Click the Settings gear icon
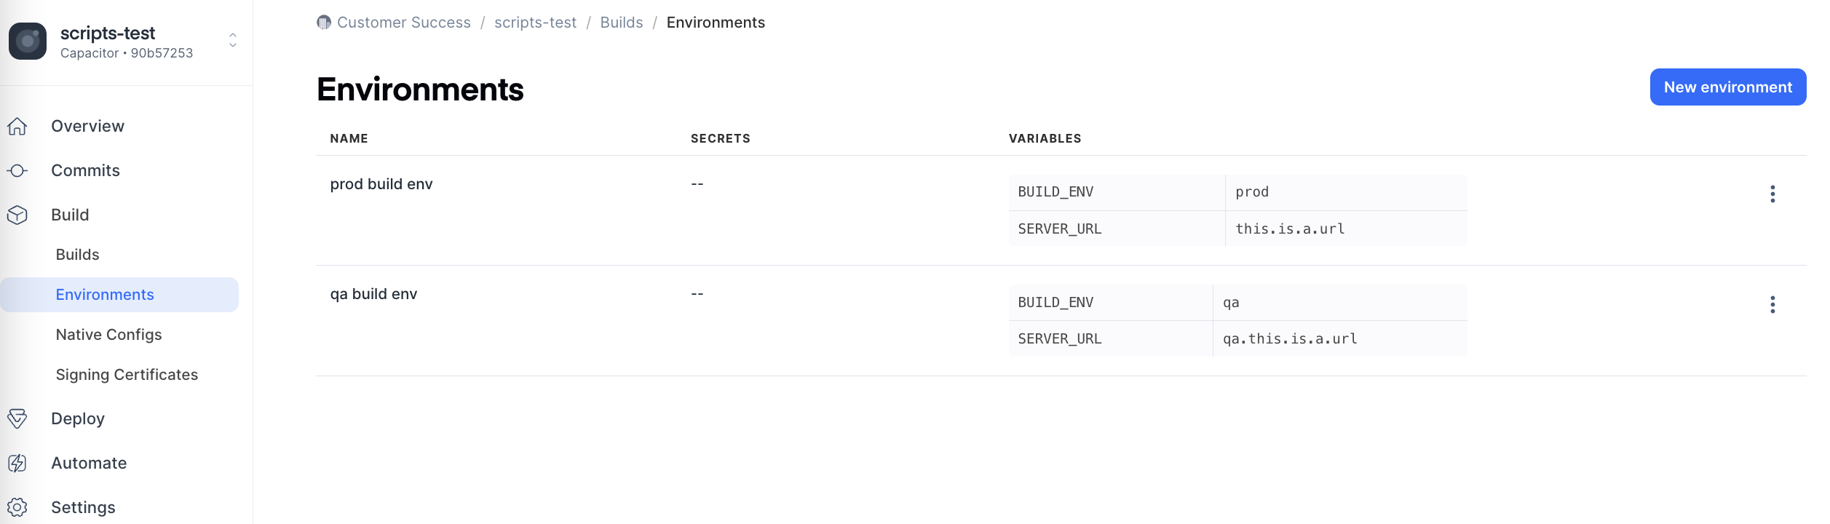This screenshot has width=1830, height=524. 17,507
